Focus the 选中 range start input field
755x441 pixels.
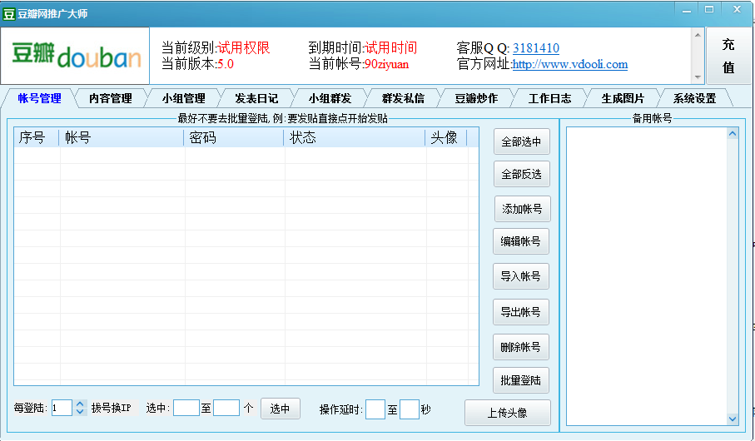tap(186, 408)
